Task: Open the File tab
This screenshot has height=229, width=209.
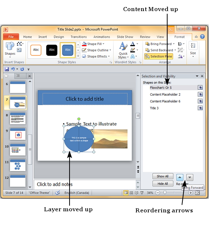Action: click(x=11, y=37)
